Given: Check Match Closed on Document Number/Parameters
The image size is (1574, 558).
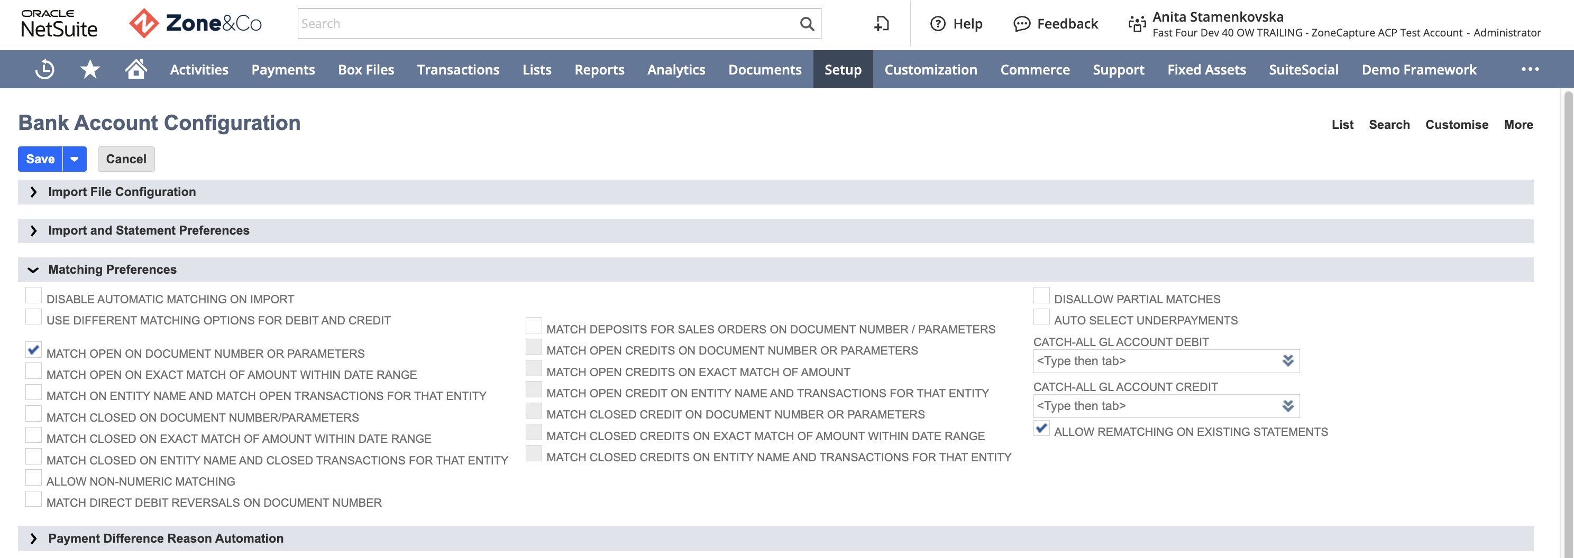Looking at the screenshot, I should 34,414.
